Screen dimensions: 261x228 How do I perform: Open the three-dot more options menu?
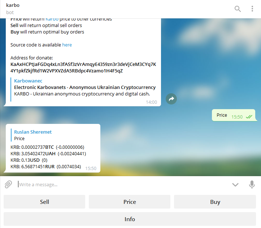coord(252,9)
